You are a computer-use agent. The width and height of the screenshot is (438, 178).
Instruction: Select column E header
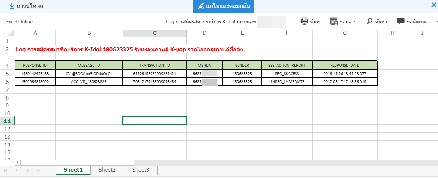click(x=242, y=33)
